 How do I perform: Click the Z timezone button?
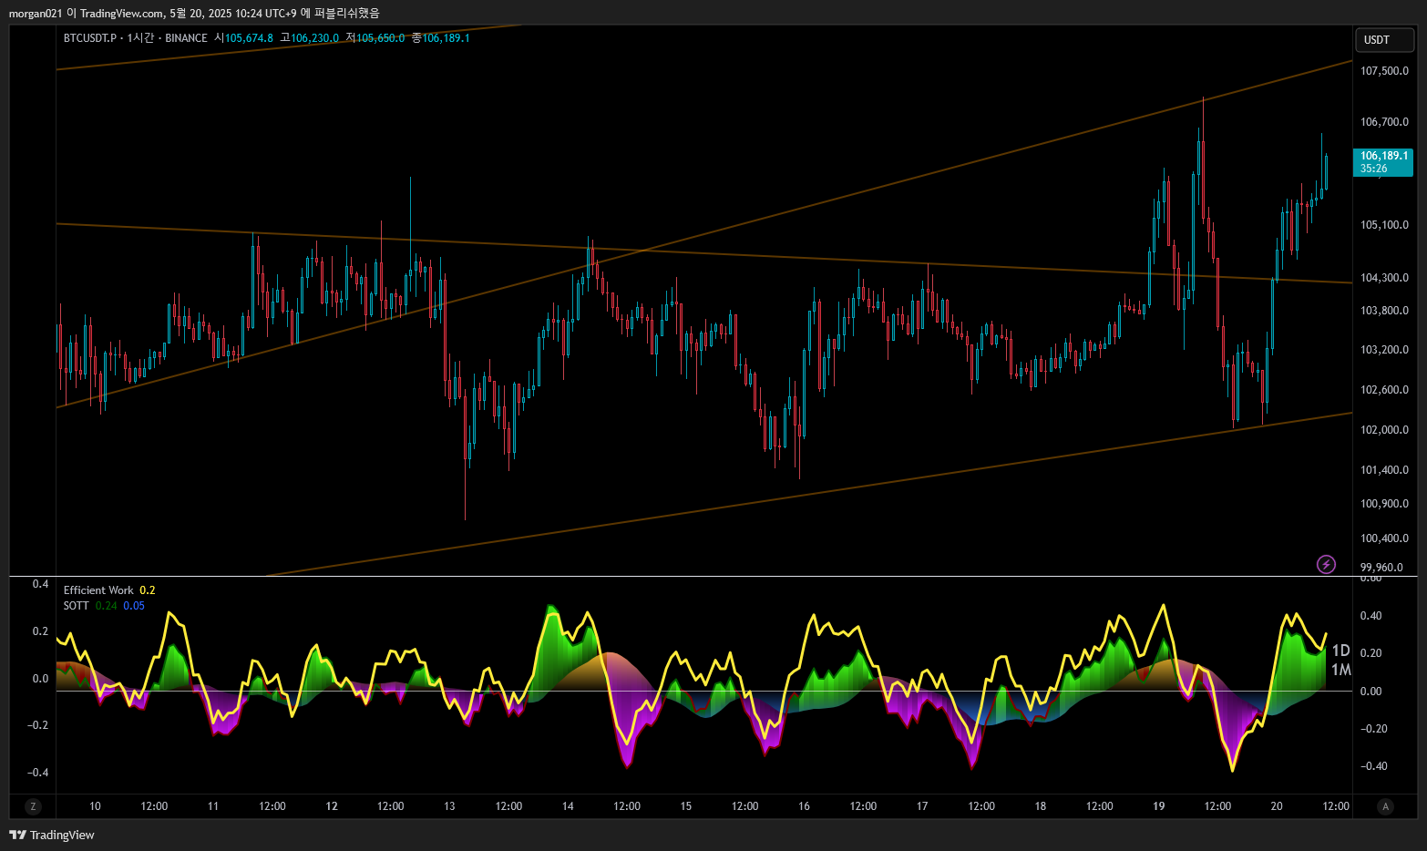pos(33,806)
